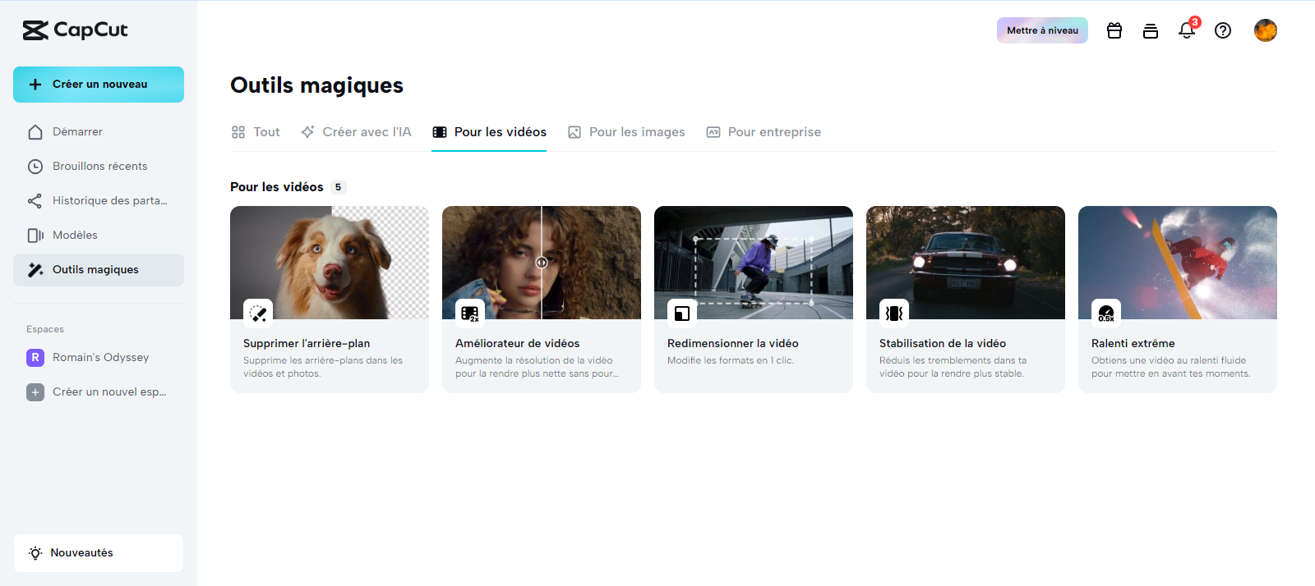Screen dimensions: 1315x586
Task: Select Outils magiques sidebar item
Action: (99, 270)
